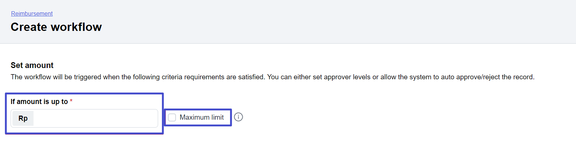This screenshot has width=576, height=148.
Task: Click the red required asterisk
Action: pyautogui.click(x=71, y=101)
